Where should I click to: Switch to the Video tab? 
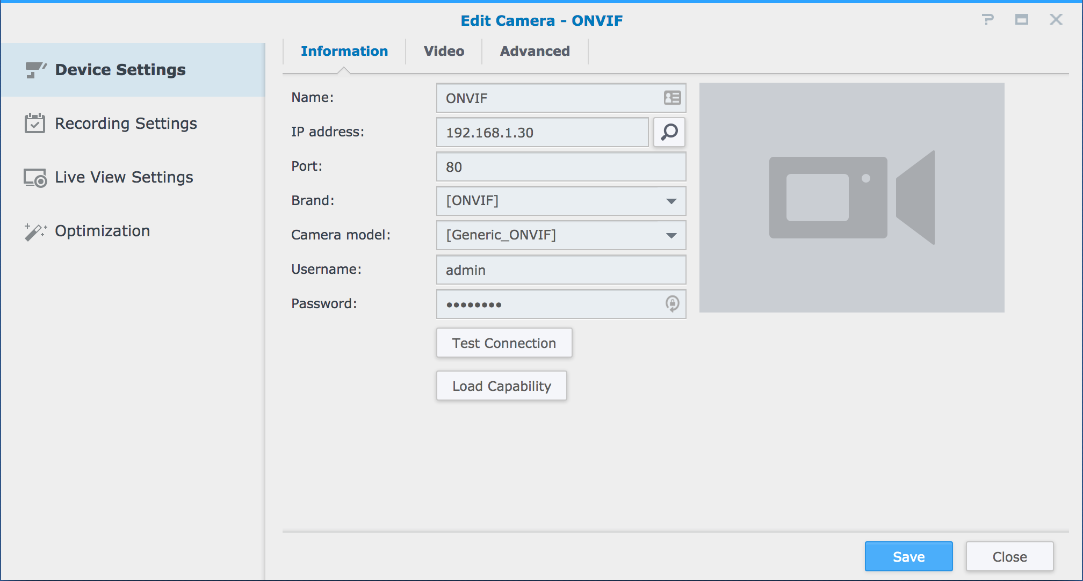444,51
